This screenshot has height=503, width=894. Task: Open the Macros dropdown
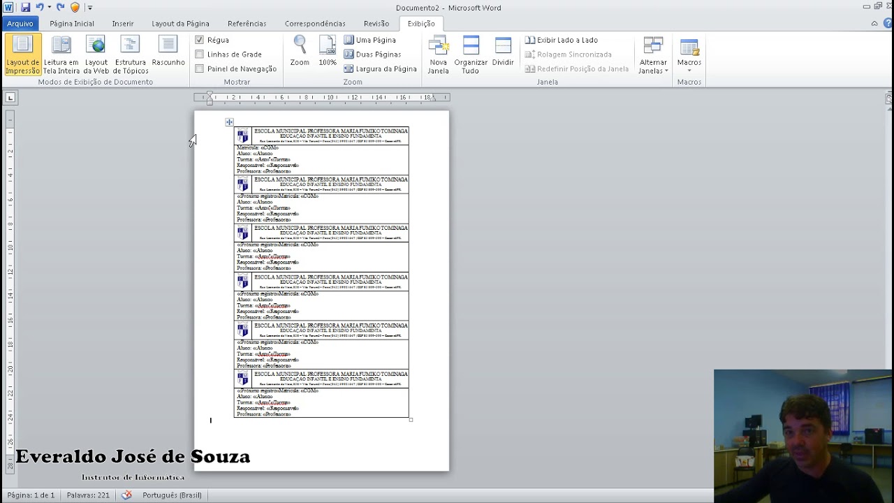pyautogui.click(x=689, y=54)
